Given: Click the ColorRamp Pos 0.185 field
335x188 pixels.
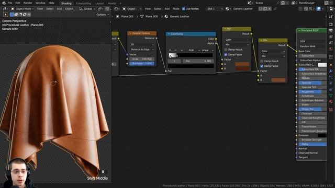Looking at the screenshot, I should coord(198,61).
